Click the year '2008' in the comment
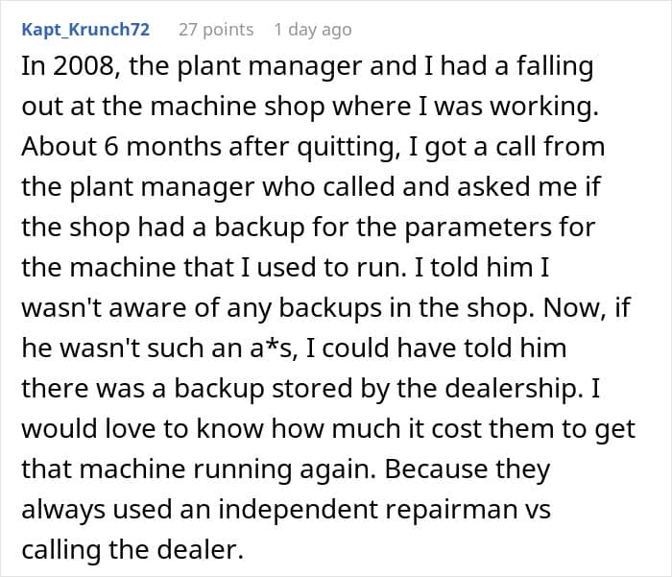Screen dimensions: 672x577 pyautogui.click(x=86, y=66)
